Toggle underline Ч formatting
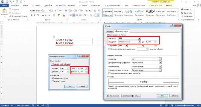201x107 pixels. (38, 15)
